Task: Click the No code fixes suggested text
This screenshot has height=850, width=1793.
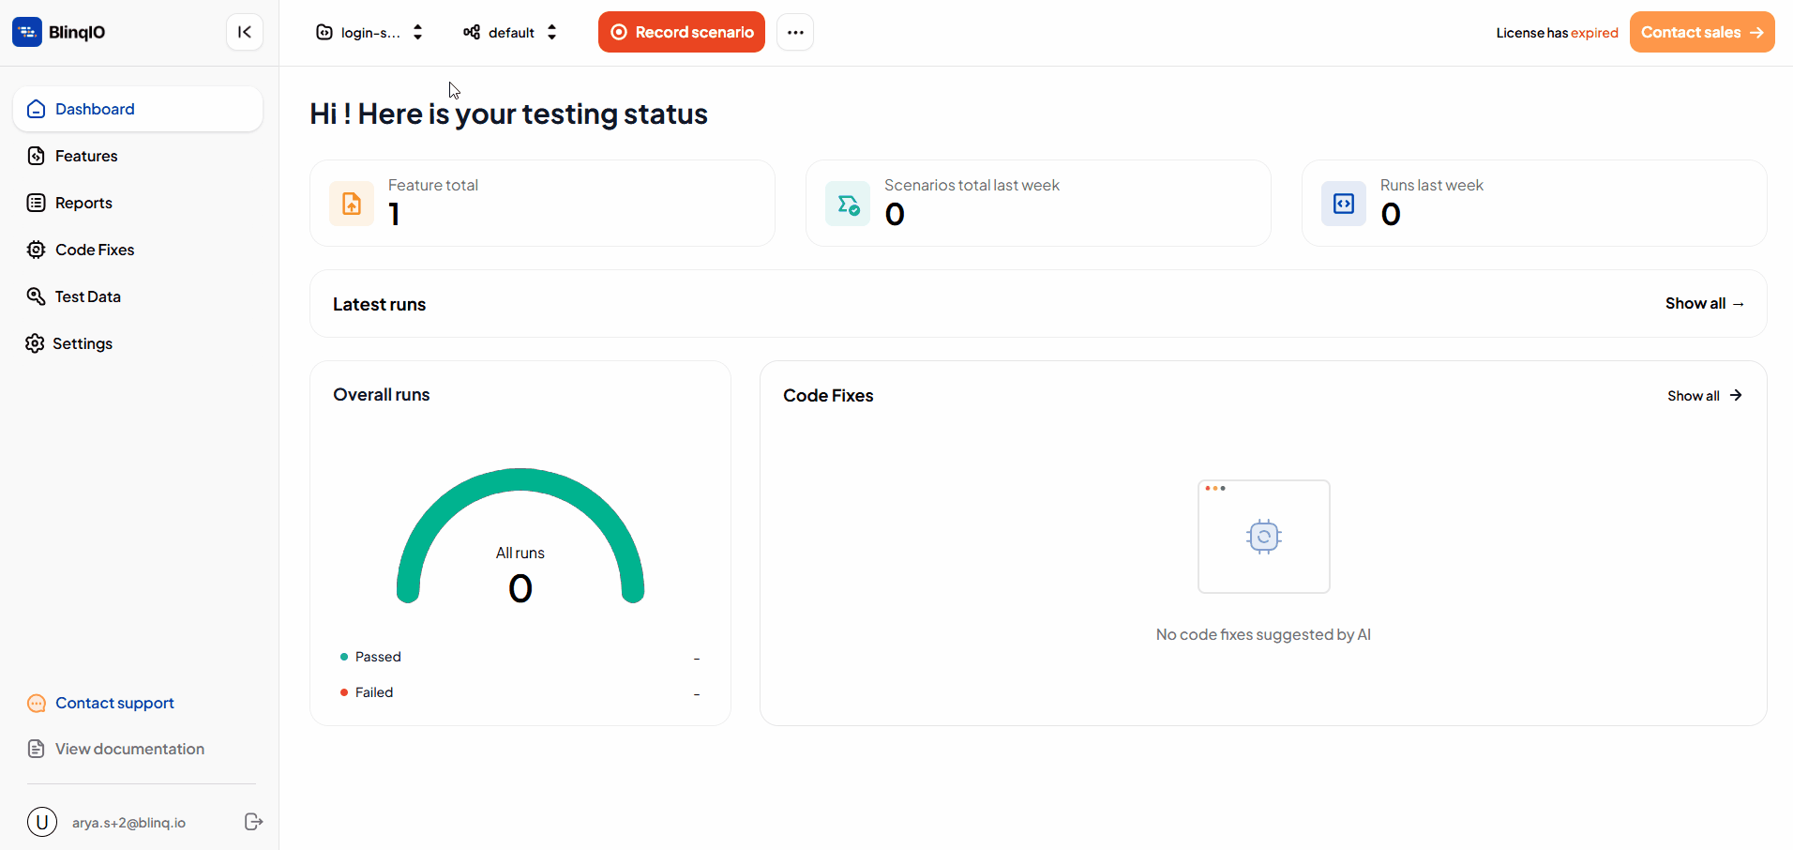Action: coord(1263,635)
